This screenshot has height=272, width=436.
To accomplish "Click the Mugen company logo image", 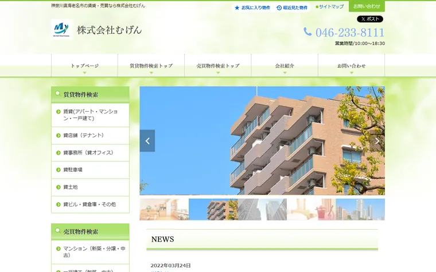I will [x=62, y=29].
